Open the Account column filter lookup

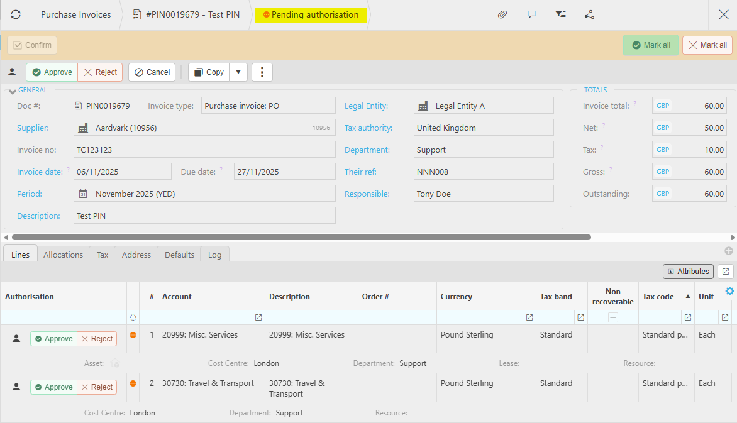coord(258,317)
